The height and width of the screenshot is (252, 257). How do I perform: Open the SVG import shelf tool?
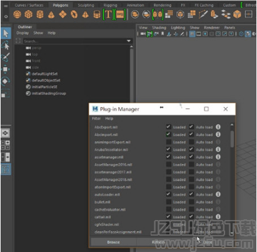pyautogui.click(x=120, y=14)
